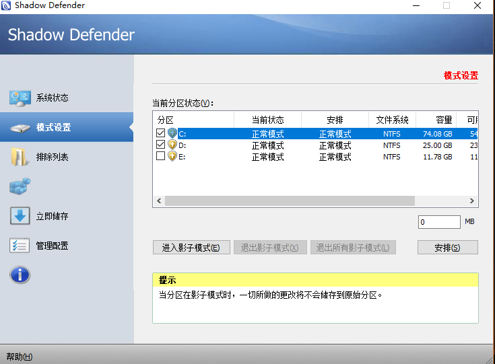495x364 pixels.
Task: Click the blue cubes sidebar icon
Action: coord(20,186)
